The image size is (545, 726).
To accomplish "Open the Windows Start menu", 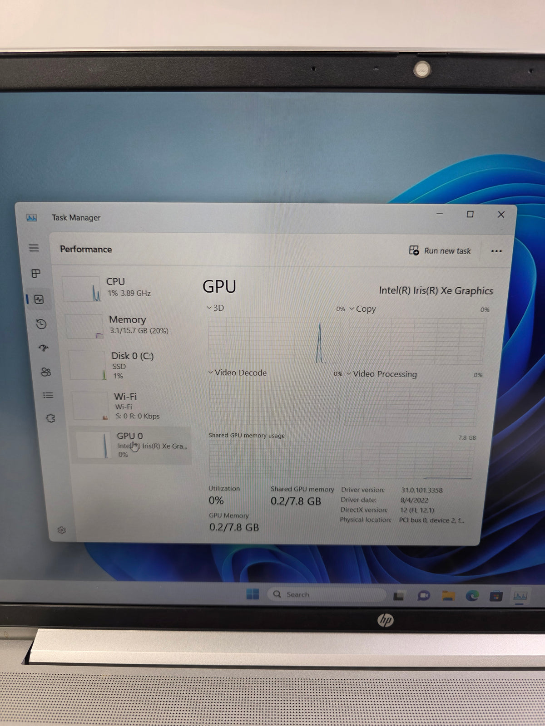I will (253, 594).
